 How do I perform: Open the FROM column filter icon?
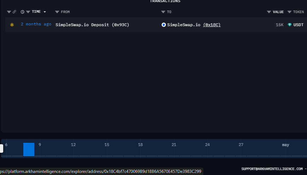pos(57,12)
